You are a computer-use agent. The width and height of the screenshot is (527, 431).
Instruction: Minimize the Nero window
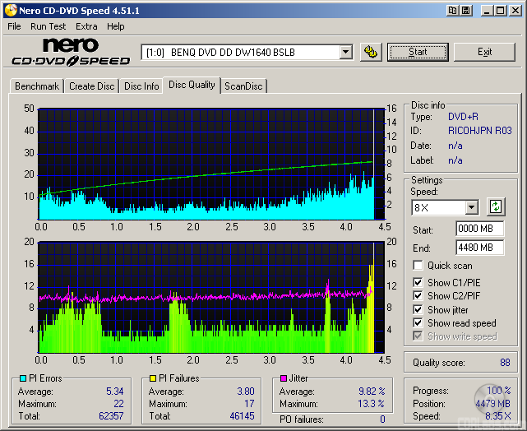pos(487,10)
